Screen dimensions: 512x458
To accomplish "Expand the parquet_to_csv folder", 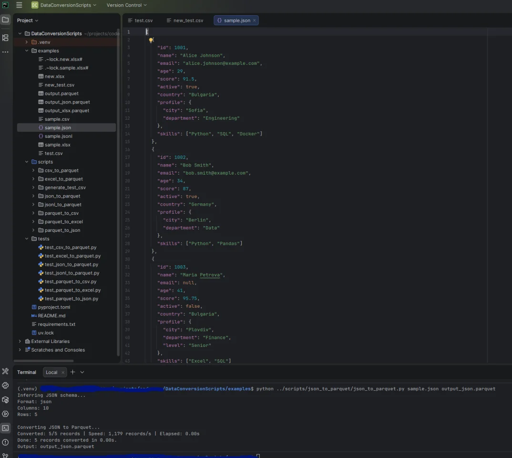I will (33, 213).
